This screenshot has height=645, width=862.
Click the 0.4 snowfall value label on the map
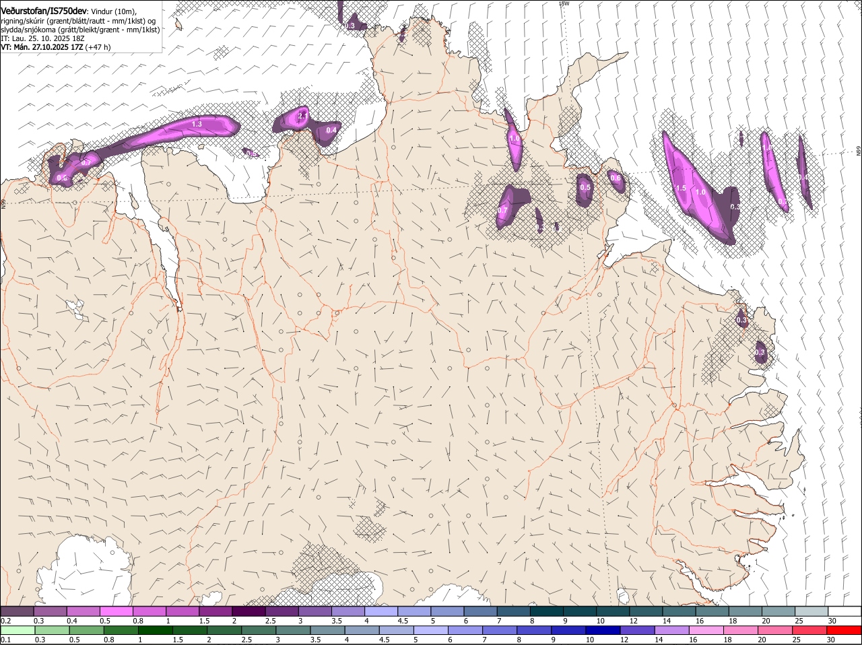point(331,130)
